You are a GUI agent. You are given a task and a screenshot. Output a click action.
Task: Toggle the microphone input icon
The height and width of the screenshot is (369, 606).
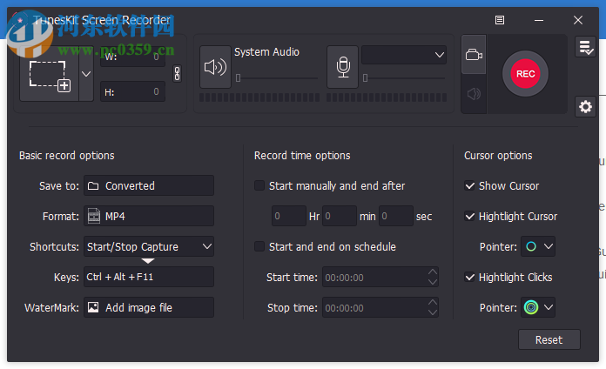[x=343, y=67]
